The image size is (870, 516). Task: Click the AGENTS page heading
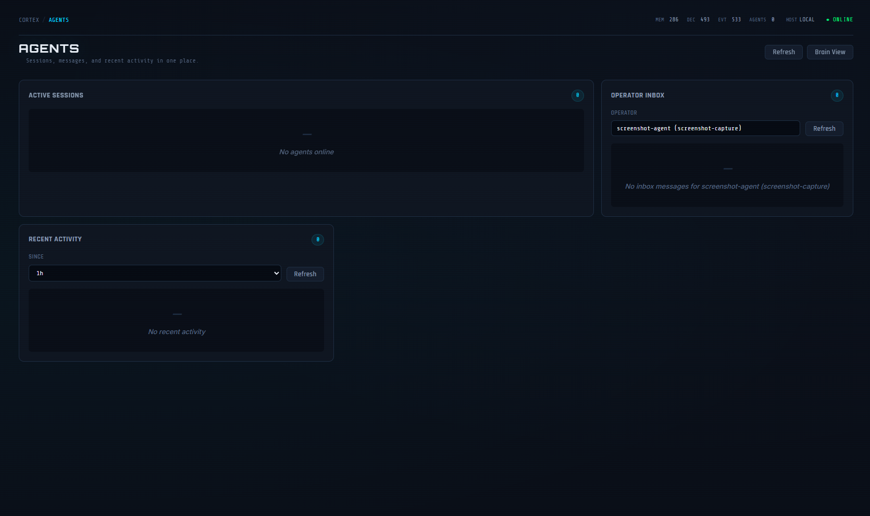pos(49,48)
